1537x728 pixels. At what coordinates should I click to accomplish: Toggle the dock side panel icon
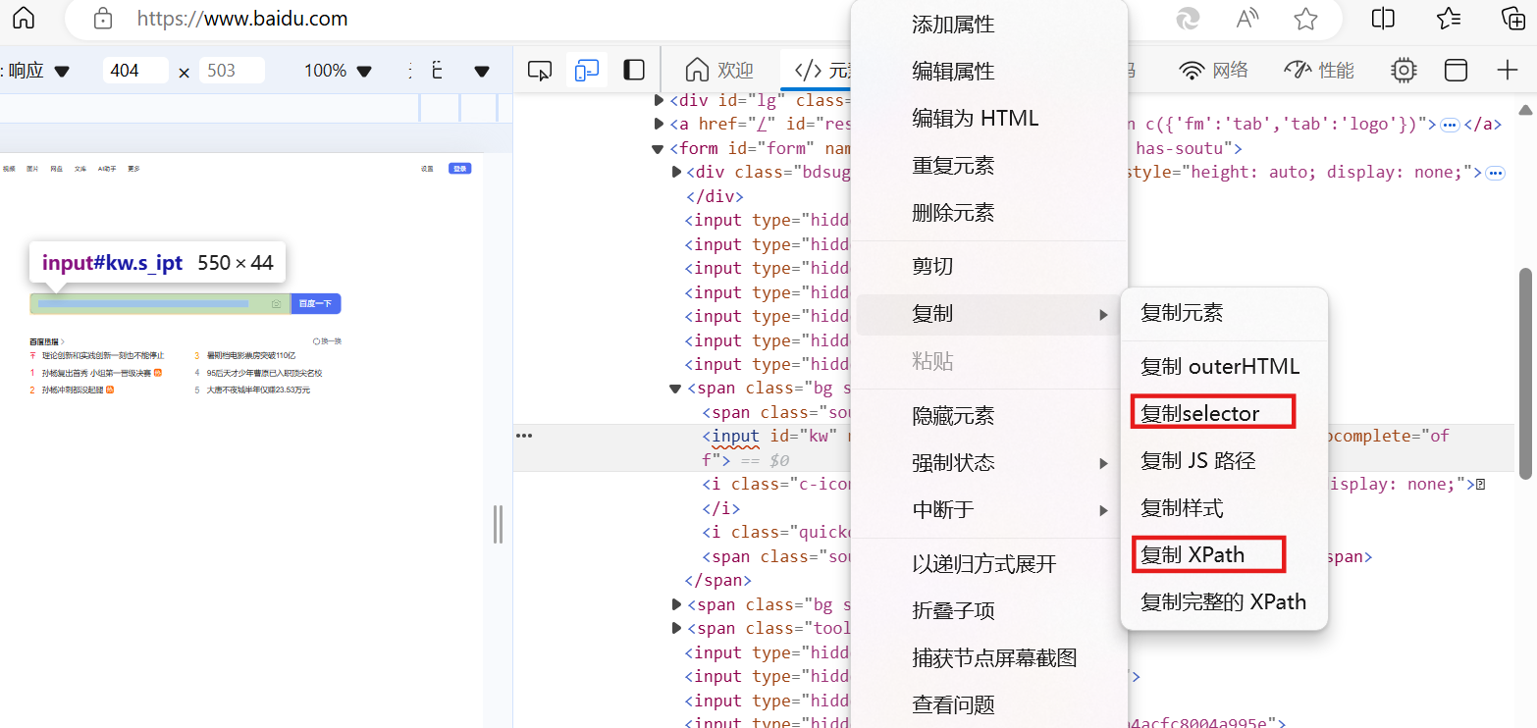(634, 71)
